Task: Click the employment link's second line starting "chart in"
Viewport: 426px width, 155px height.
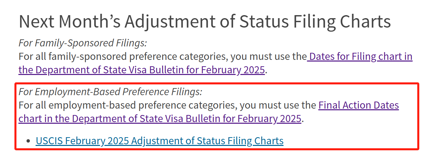Action: pos(160,119)
